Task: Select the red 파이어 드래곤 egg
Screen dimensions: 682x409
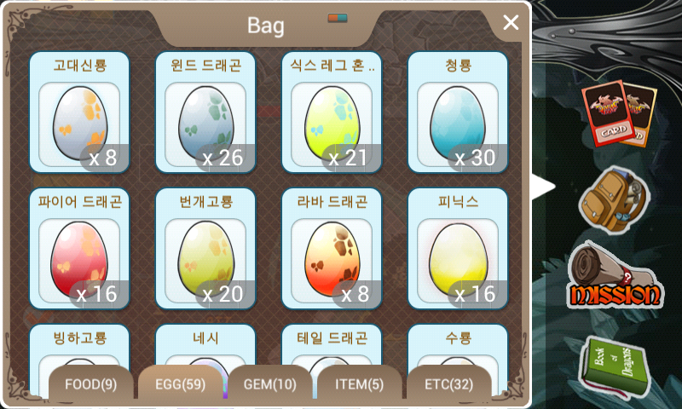Action: pos(79,249)
